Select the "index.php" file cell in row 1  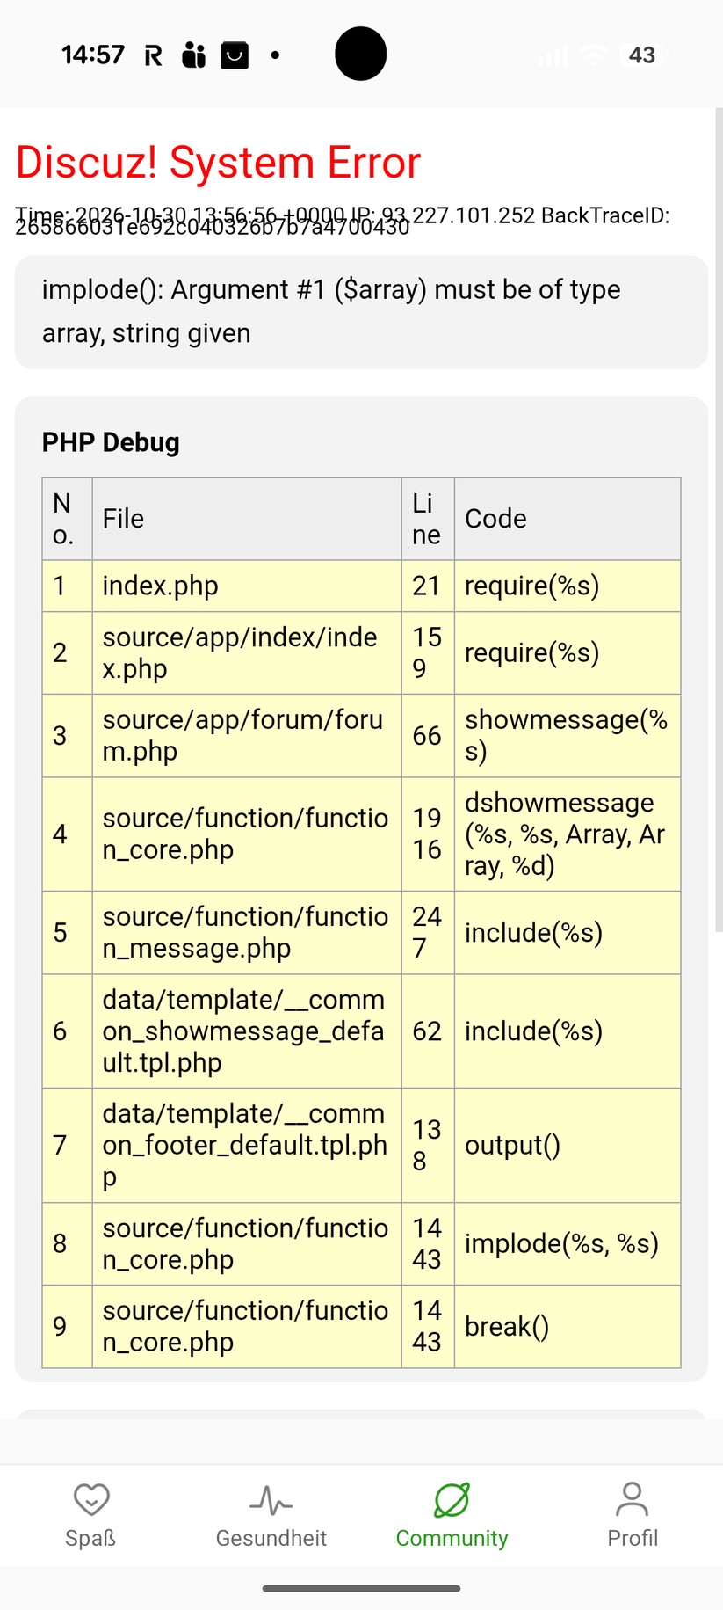tap(247, 586)
